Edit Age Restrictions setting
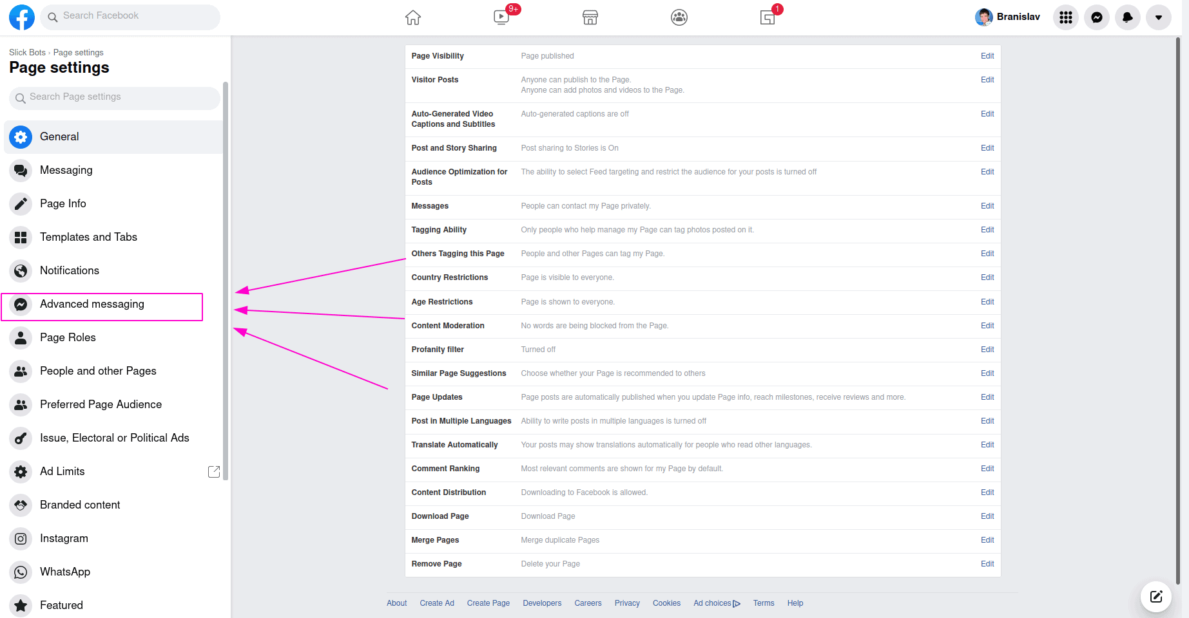The width and height of the screenshot is (1189, 618). [x=987, y=302]
